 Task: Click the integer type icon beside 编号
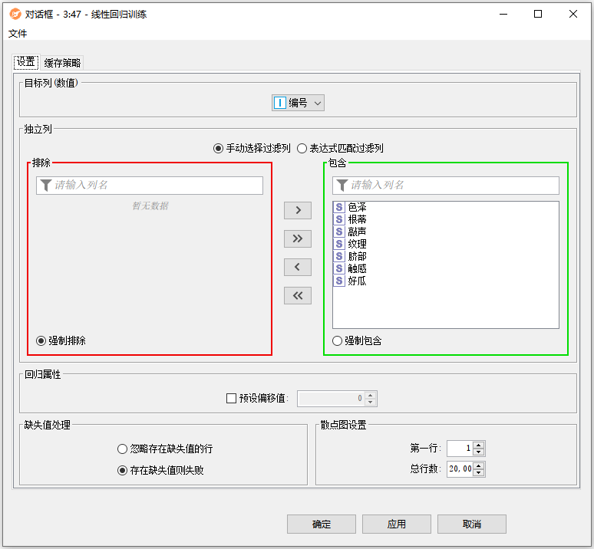[279, 103]
